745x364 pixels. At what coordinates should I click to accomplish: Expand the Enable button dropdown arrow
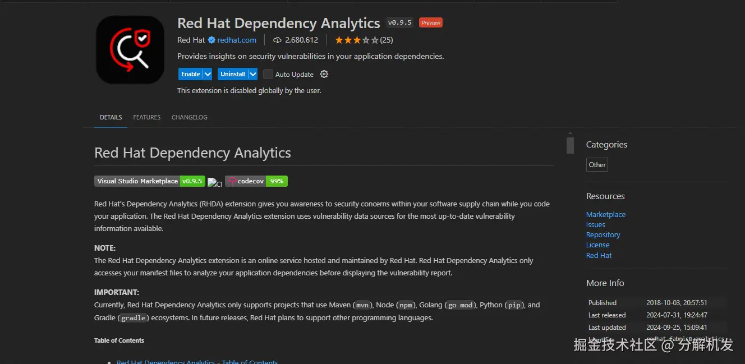point(208,74)
